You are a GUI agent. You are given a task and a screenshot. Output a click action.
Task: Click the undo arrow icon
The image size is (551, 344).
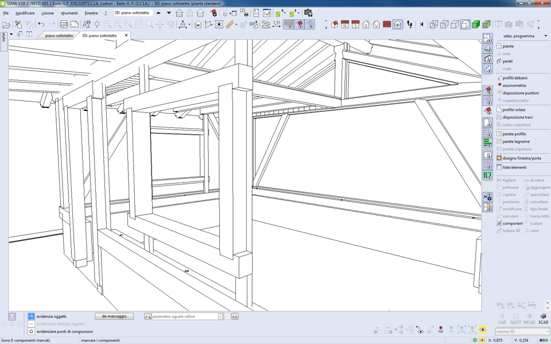click(41, 25)
